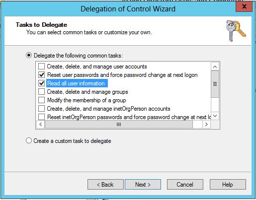Click the keys icon in wizard header
The image size is (256, 200).
coord(236,31)
